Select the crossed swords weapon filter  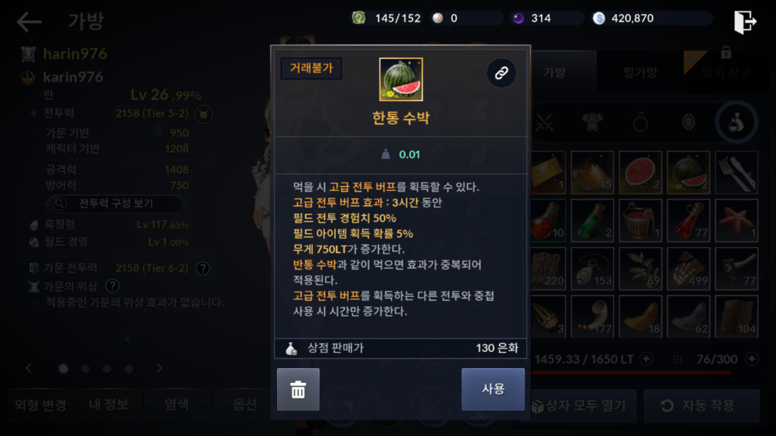point(545,122)
